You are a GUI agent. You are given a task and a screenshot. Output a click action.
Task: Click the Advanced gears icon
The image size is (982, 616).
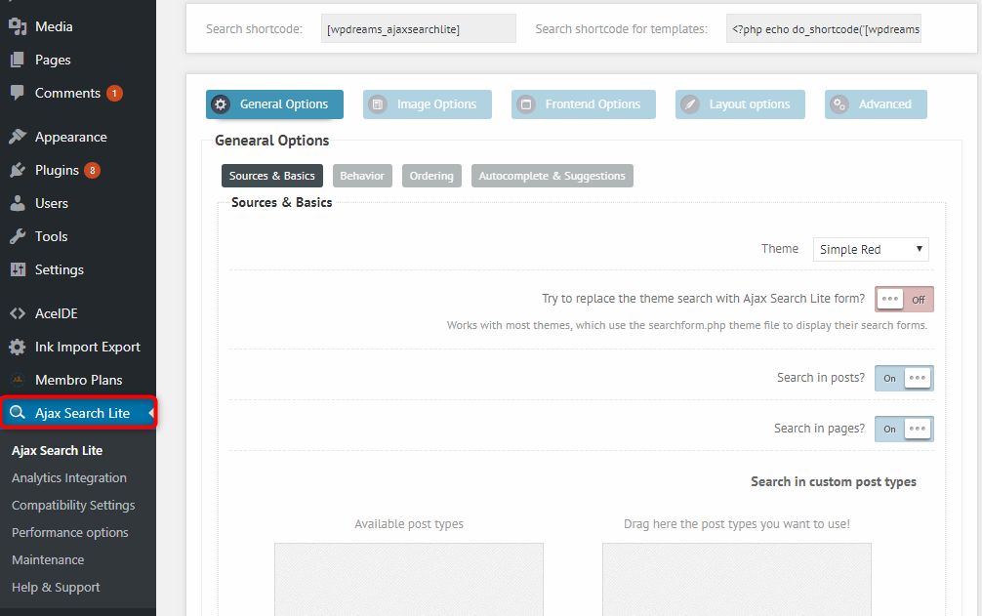839,104
